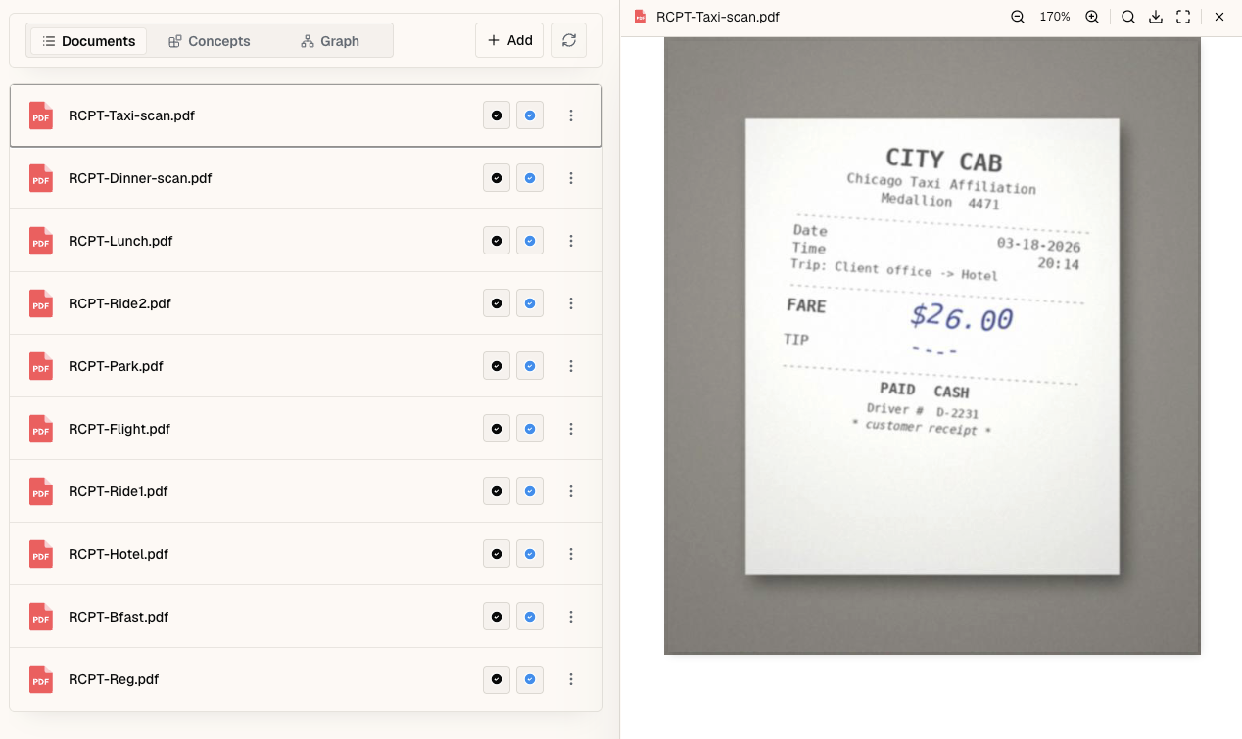Viewport: 1242px width, 739px height.
Task: Open the RCPT-Bfast.pdf document
Action: tap(306, 617)
